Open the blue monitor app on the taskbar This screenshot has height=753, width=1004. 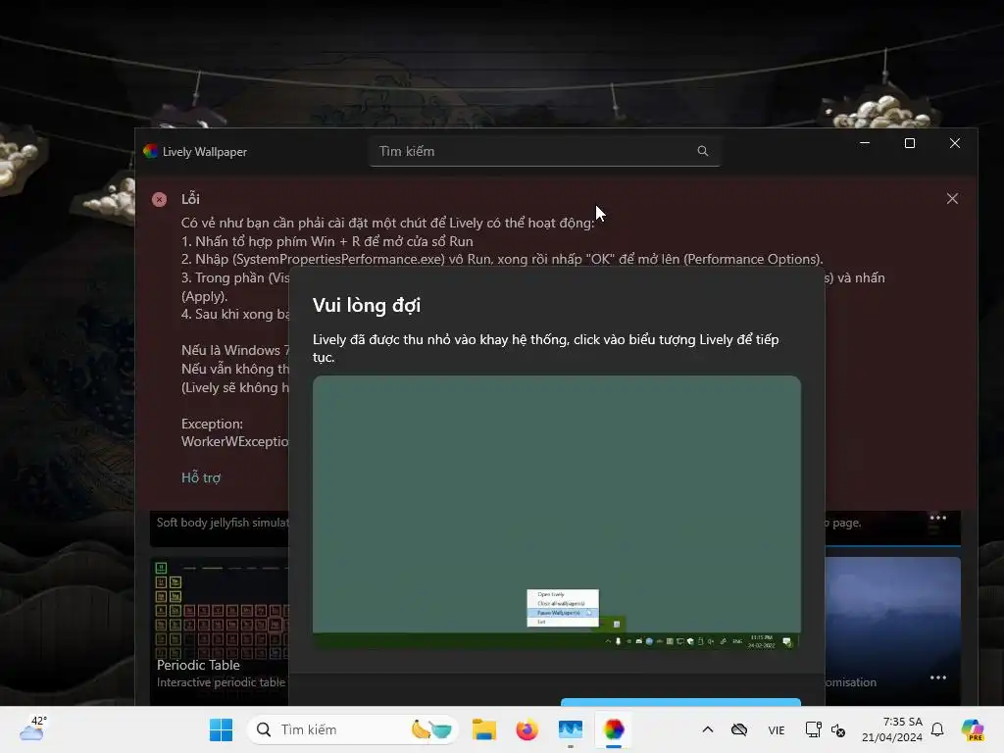point(570,729)
